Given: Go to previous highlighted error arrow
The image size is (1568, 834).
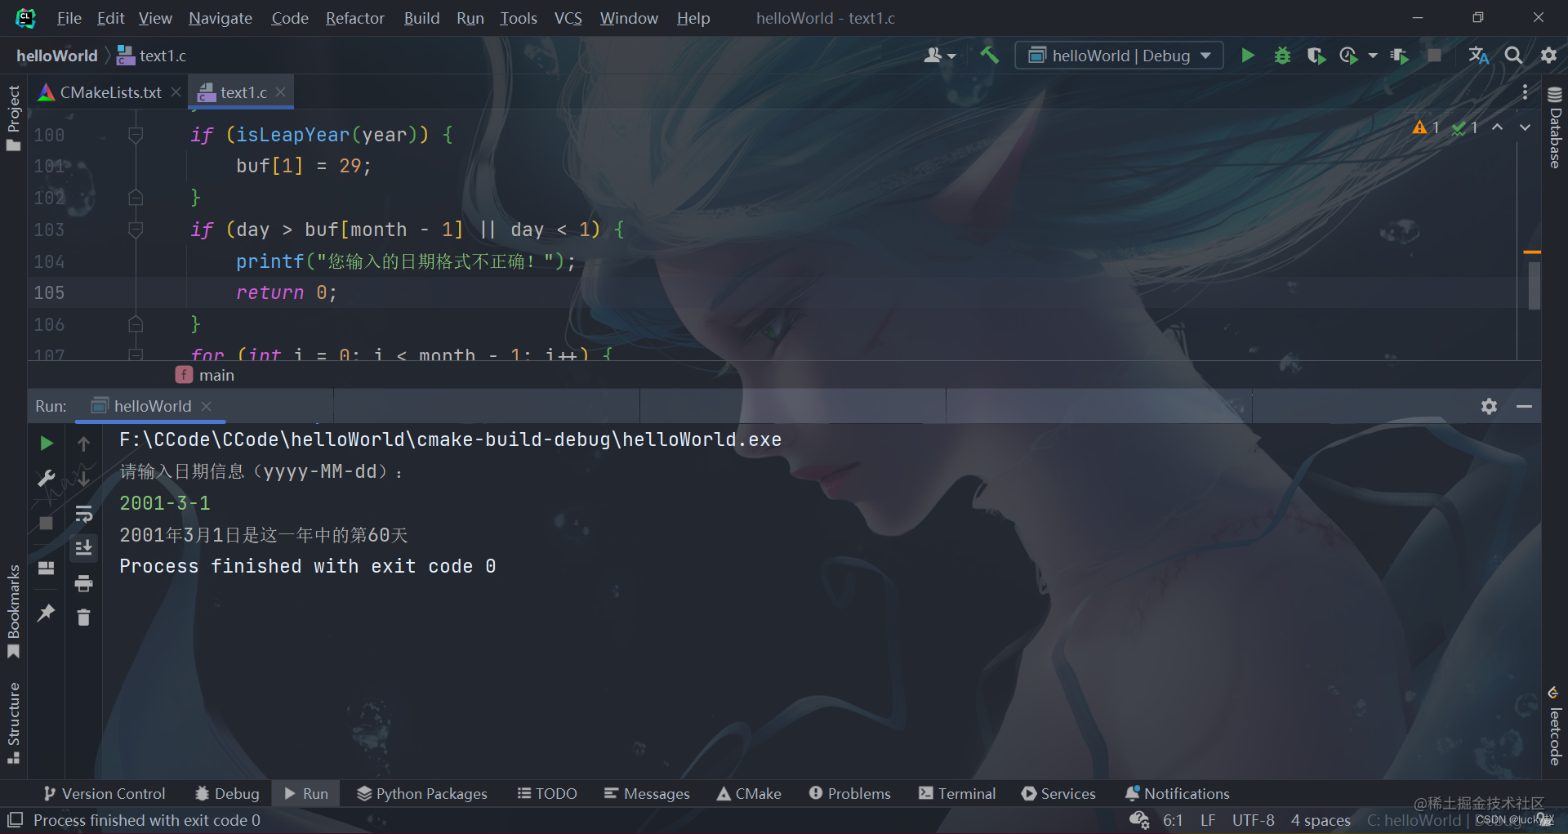Looking at the screenshot, I should pos(1497,127).
